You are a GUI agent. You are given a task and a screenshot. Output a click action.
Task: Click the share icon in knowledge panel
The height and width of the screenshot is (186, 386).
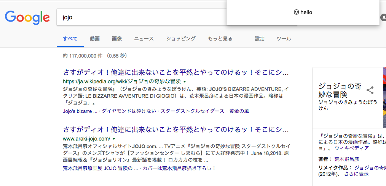tap(370, 90)
